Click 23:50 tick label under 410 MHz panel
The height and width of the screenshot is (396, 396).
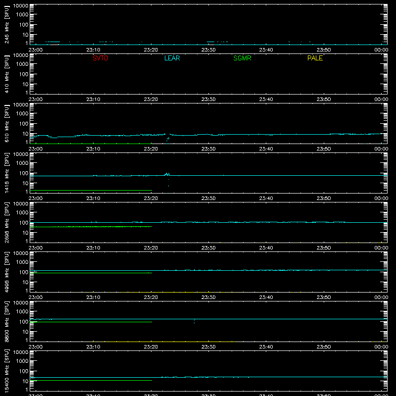(x=324, y=99)
